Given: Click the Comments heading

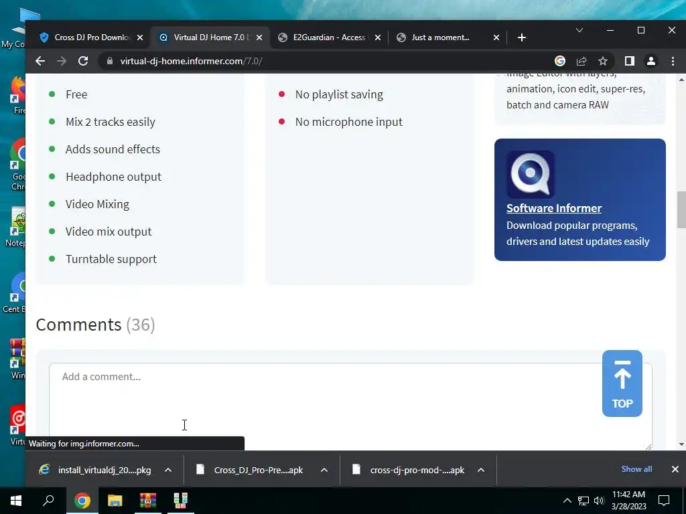Looking at the screenshot, I should pos(95,325).
